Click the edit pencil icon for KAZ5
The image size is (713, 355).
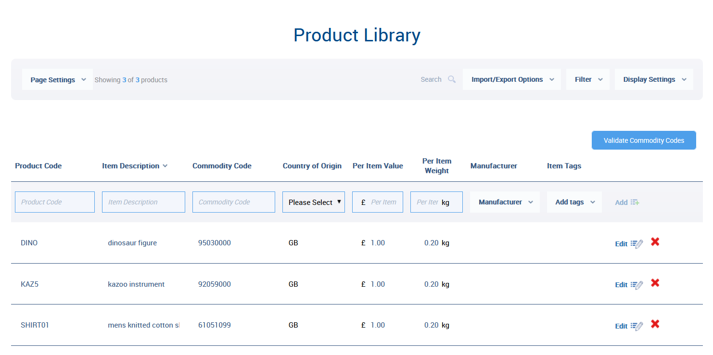pyautogui.click(x=637, y=284)
